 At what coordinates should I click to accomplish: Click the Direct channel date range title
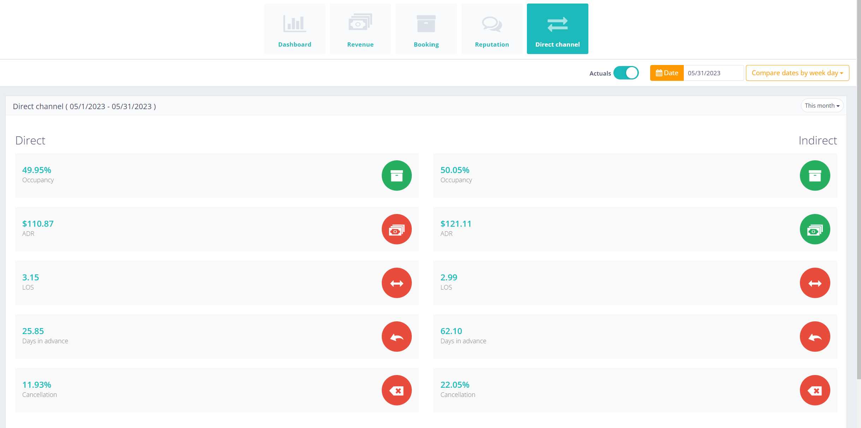(84, 106)
